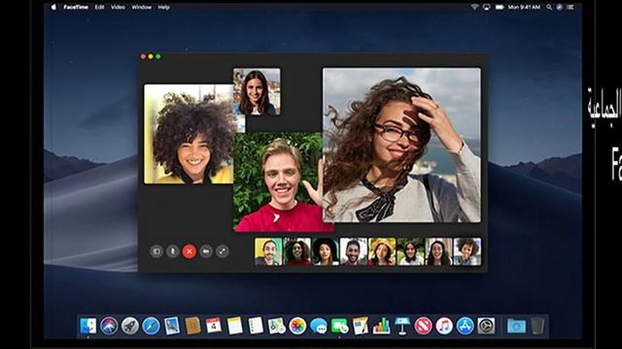This screenshot has width=622, height=349.
Task: Select small top tile of long-haired woman
Action: (x=257, y=91)
